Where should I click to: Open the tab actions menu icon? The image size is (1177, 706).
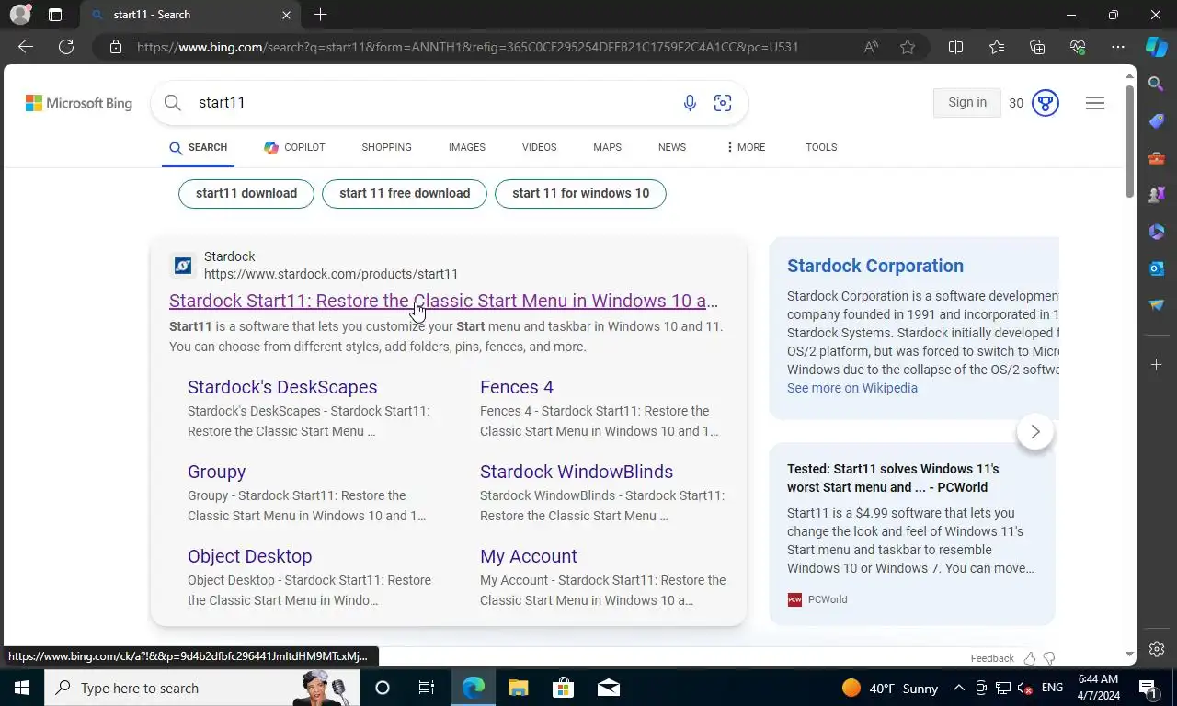point(55,15)
